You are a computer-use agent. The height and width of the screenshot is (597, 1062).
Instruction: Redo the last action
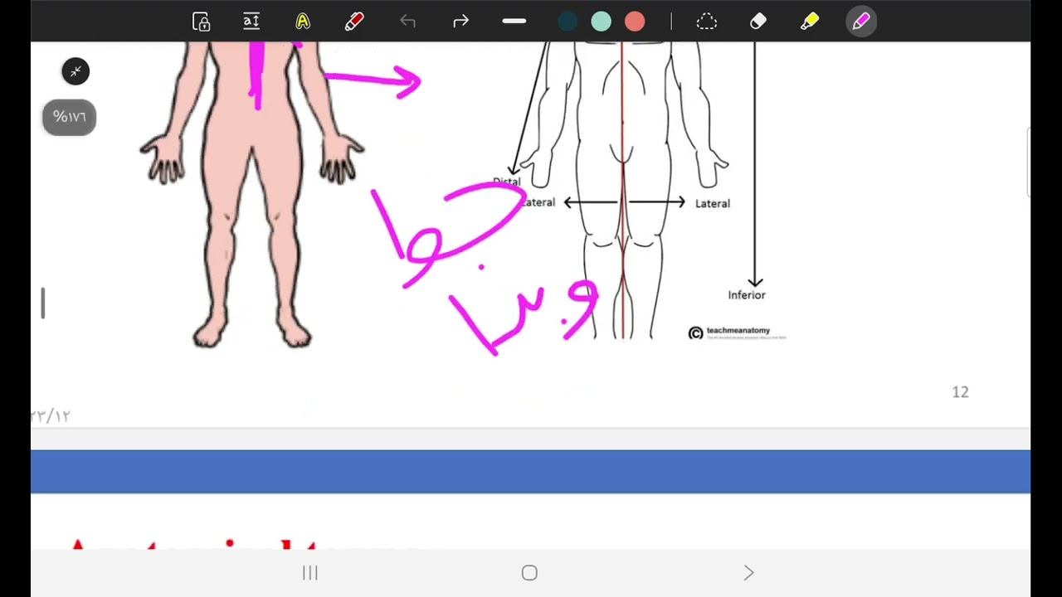pos(460,22)
